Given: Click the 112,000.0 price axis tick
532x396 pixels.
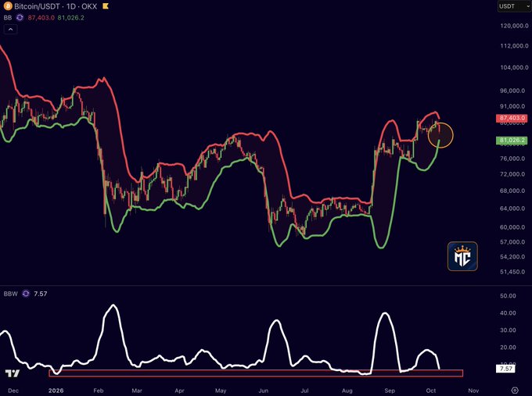Looking at the screenshot, I should point(514,46).
